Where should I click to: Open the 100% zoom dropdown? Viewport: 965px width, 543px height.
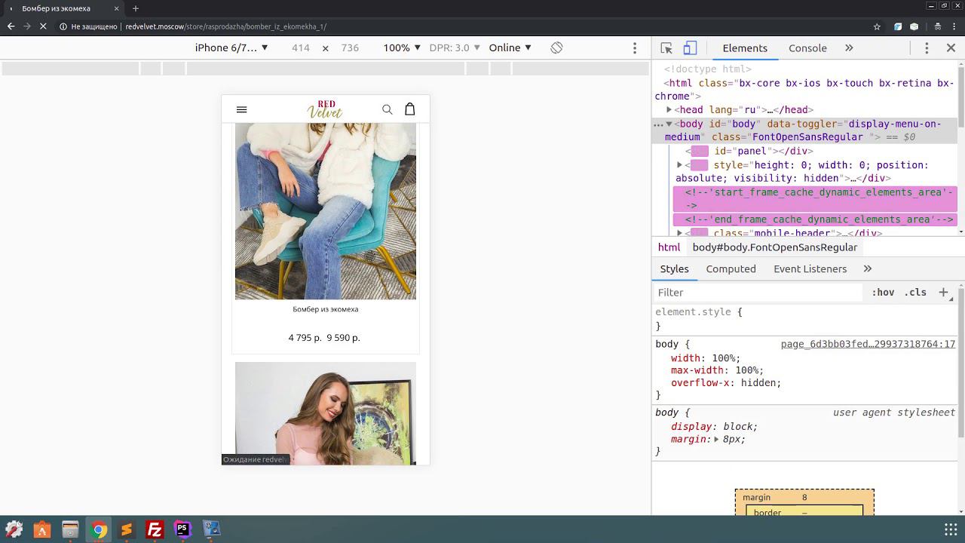[402, 48]
